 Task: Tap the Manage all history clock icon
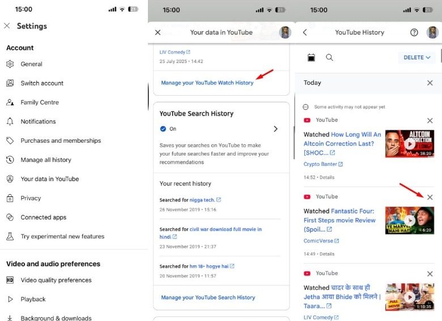pyautogui.click(x=10, y=160)
